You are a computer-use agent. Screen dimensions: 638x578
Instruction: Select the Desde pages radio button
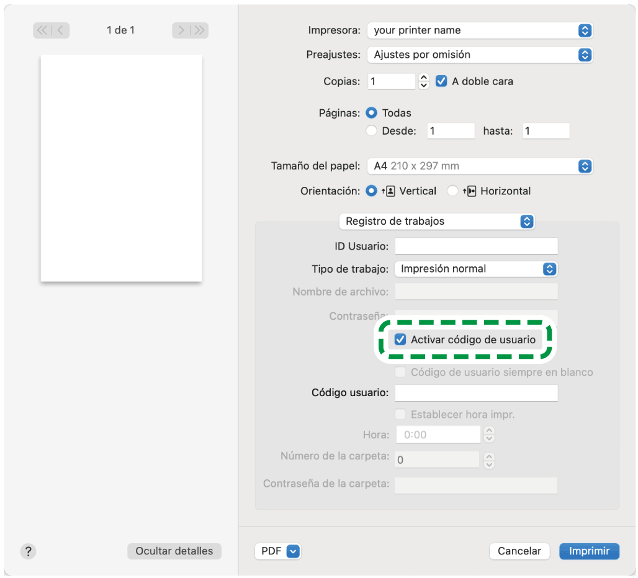[372, 131]
